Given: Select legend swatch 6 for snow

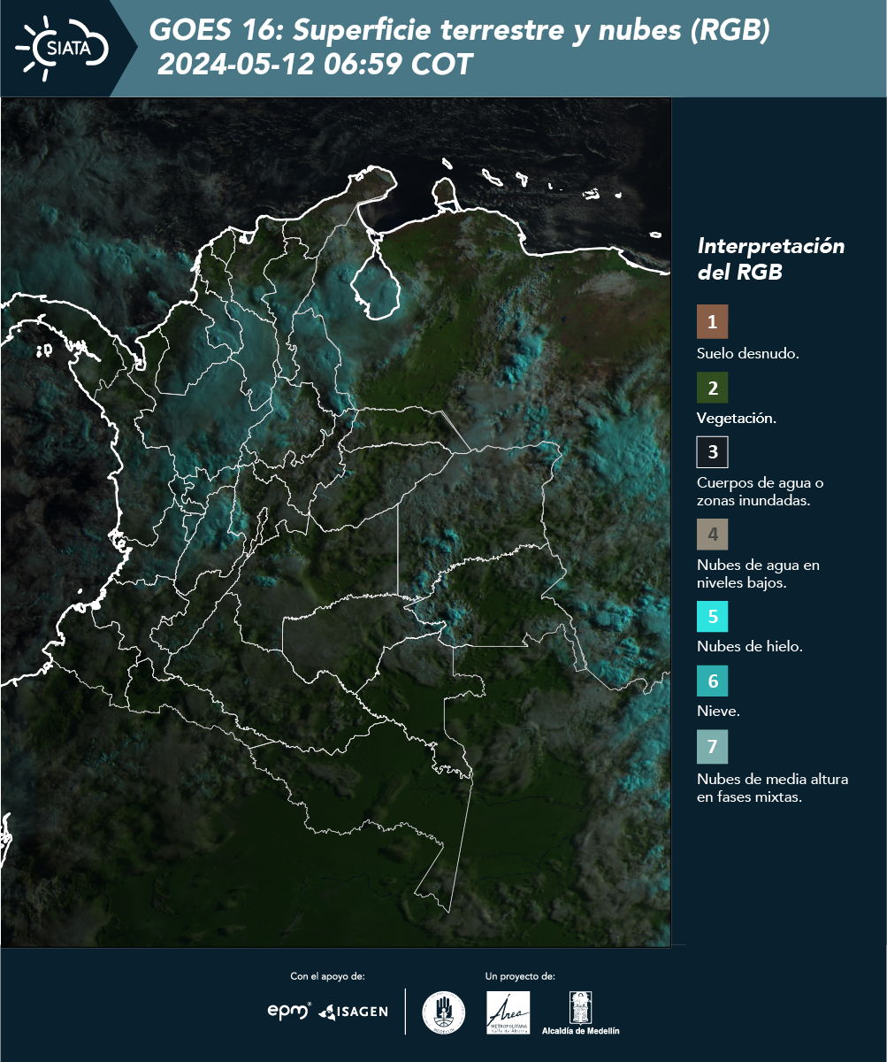Looking at the screenshot, I should point(712,682).
